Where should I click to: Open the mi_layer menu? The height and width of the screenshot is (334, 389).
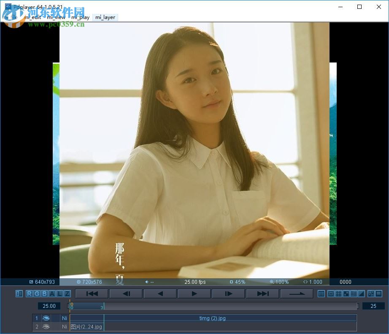click(x=105, y=17)
